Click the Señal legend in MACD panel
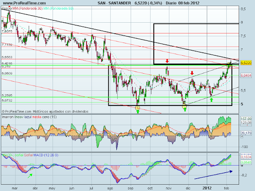This screenshot has height=191, width=255. 28,155
